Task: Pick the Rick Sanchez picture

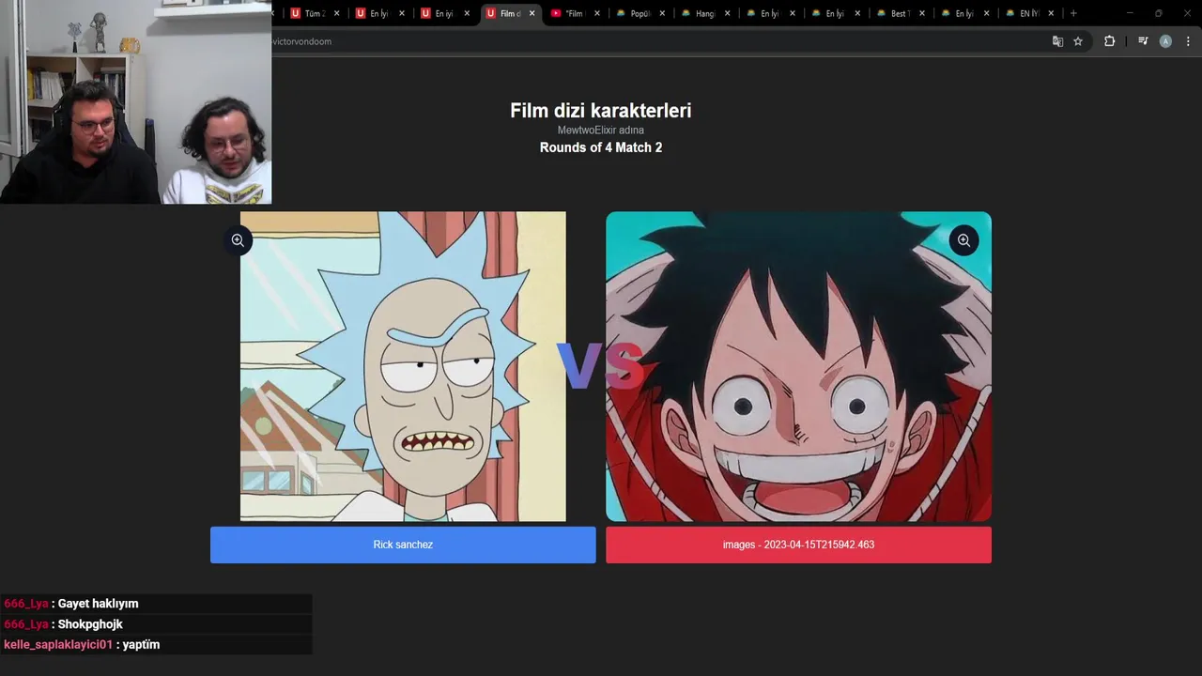Action: pos(403,366)
